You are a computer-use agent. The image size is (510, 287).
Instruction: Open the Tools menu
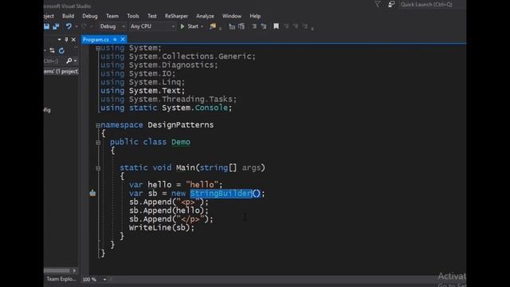pyautogui.click(x=133, y=16)
